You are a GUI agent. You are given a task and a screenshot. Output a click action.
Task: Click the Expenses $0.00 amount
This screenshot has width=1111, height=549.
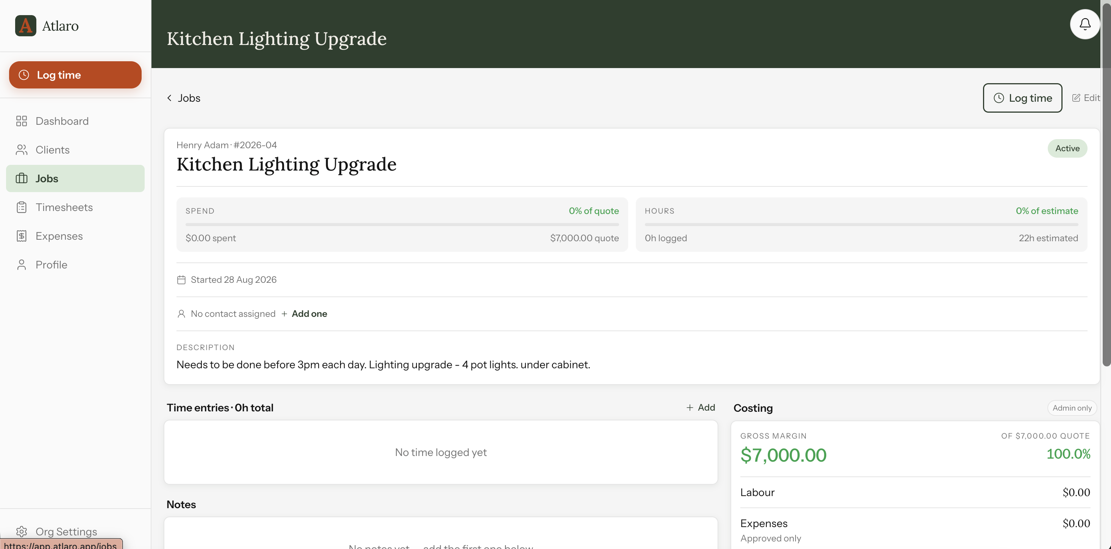pos(1076,523)
